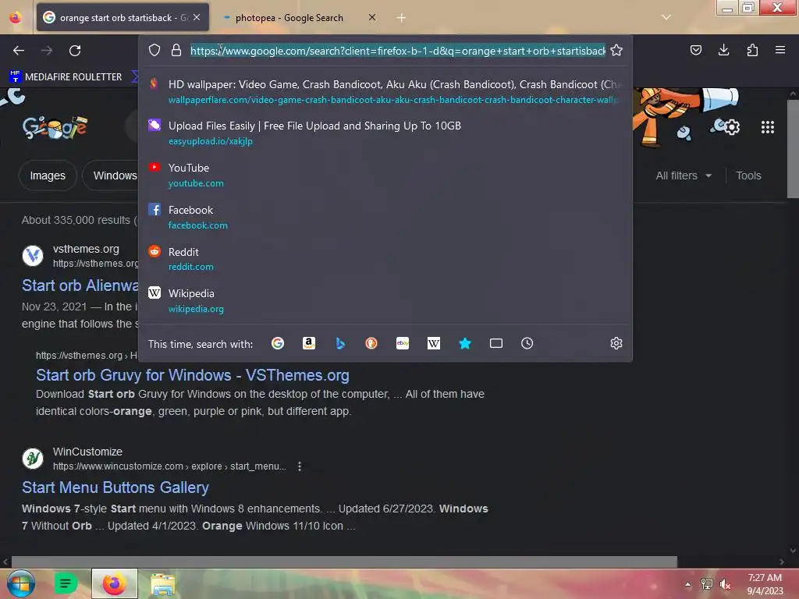Search history via clock icon
The height and width of the screenshot is (599, 799).
pyautogui.click(x=527, y=343)
